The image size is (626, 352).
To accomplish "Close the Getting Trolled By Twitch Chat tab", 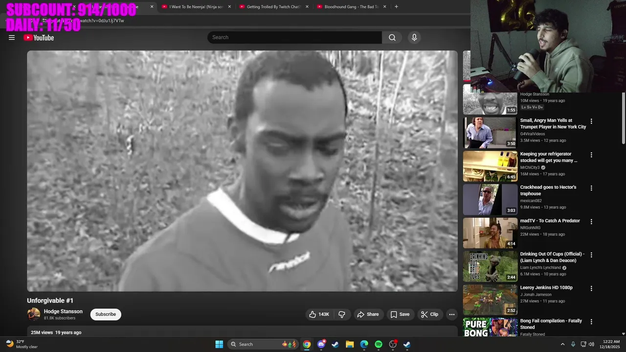I will click(307, 7).
